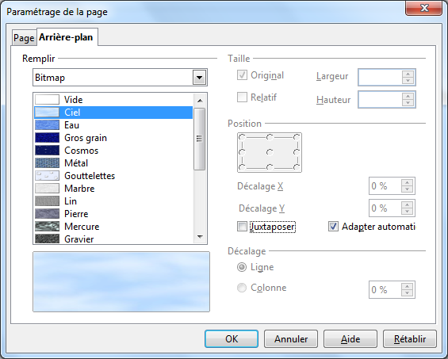Uncheck Adapter automatiquement option

pyautogui.click(x=333, y=227)
